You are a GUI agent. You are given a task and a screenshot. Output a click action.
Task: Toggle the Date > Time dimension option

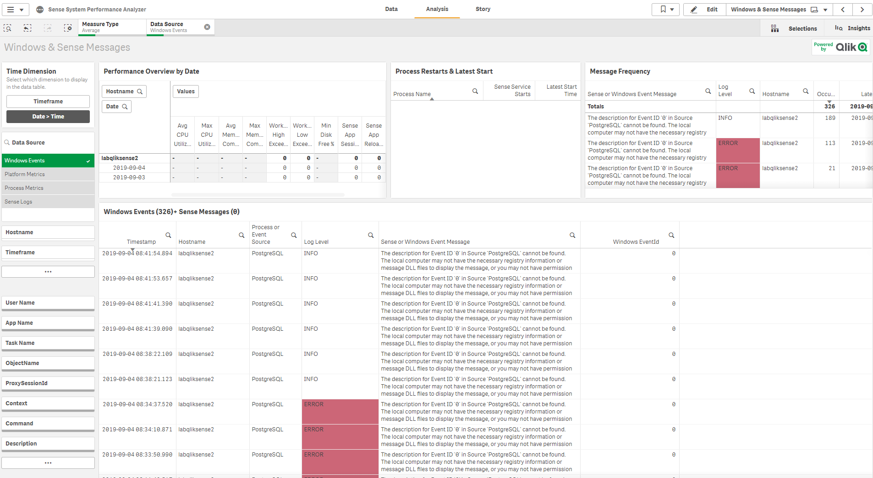(x=48, y=116)
